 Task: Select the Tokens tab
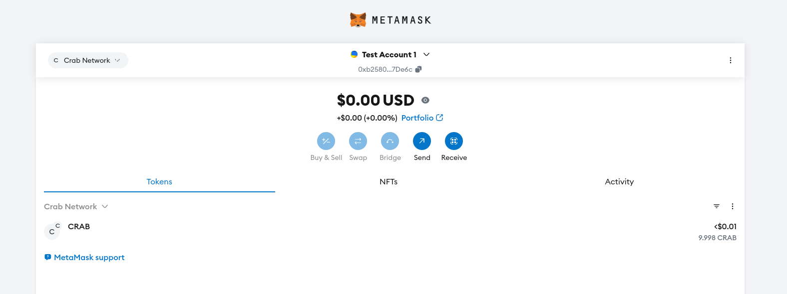tap(159, 182)
